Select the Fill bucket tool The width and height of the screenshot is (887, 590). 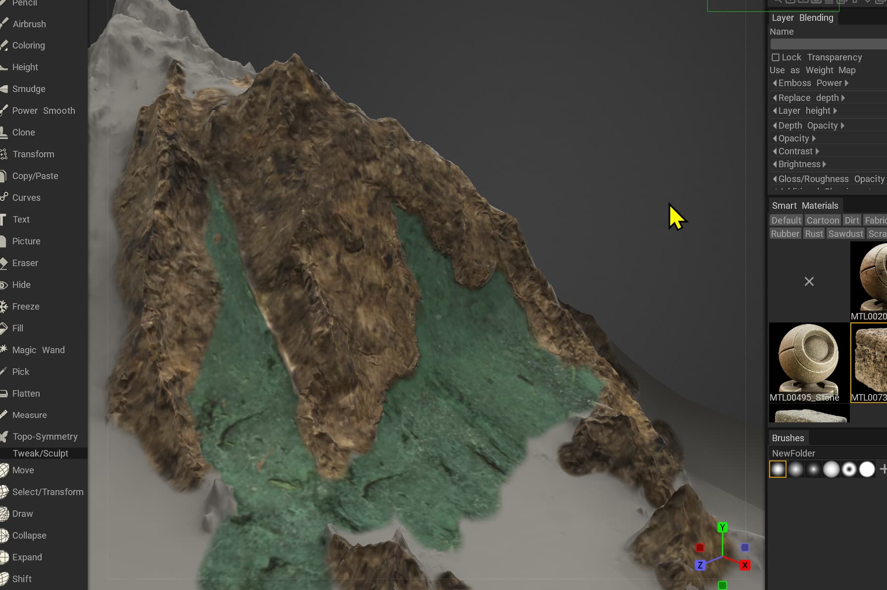18,328
